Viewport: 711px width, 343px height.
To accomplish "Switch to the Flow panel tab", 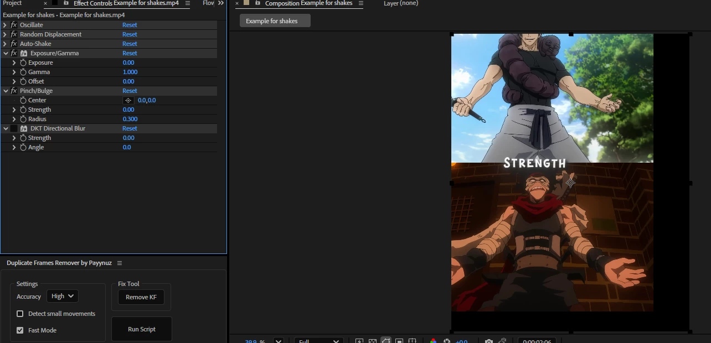I will point(208,3).
